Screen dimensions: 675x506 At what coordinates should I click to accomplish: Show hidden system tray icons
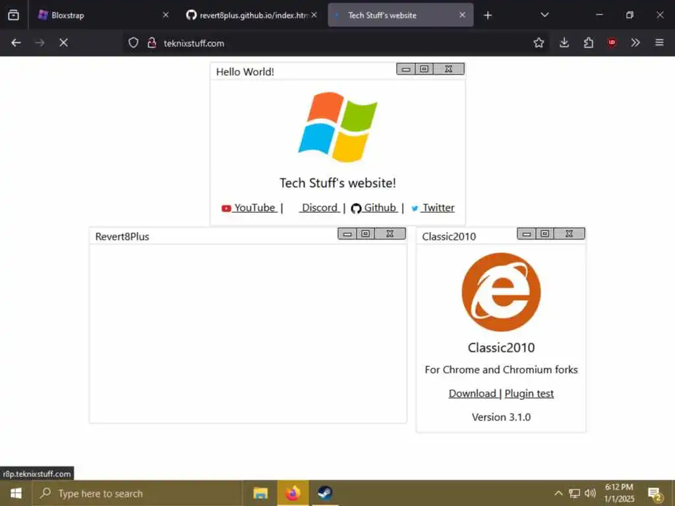558,493
